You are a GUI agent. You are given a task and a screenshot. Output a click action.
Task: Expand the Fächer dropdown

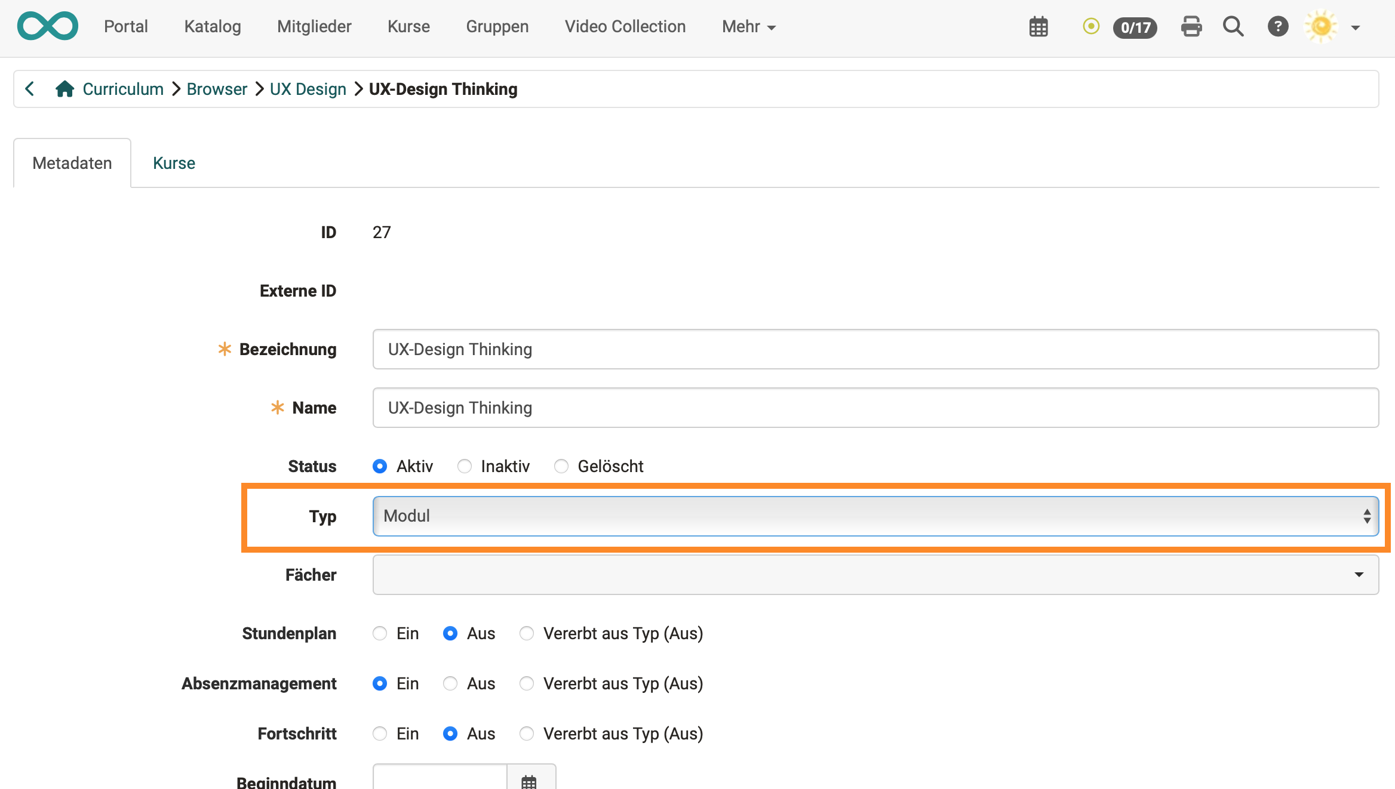(x=875, y=575)
